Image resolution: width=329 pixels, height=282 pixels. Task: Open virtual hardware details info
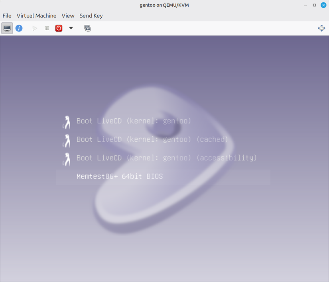coord(19,28)
